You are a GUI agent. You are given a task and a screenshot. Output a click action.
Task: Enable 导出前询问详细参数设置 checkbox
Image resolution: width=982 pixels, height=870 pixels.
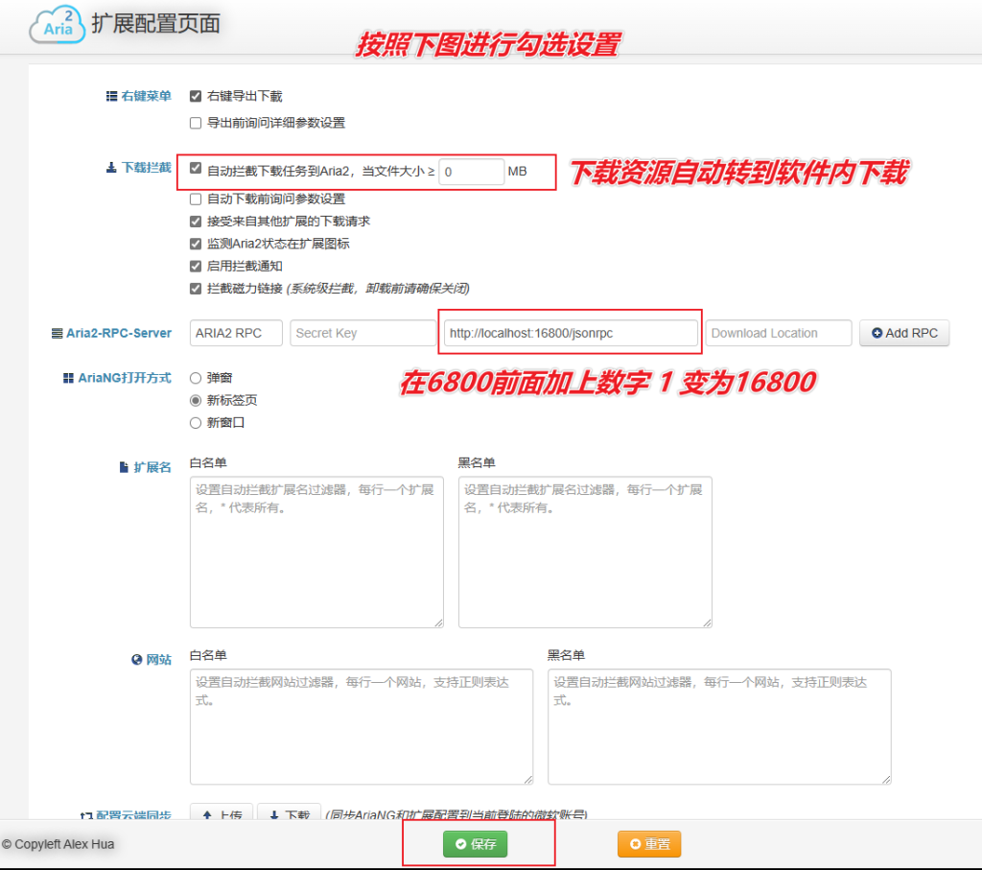tap(195, 123)
